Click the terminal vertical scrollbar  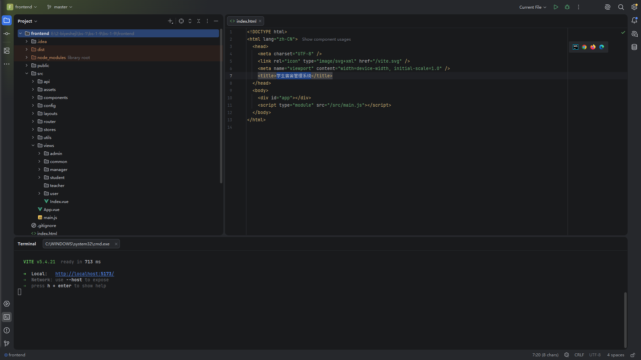pos(625,320)
